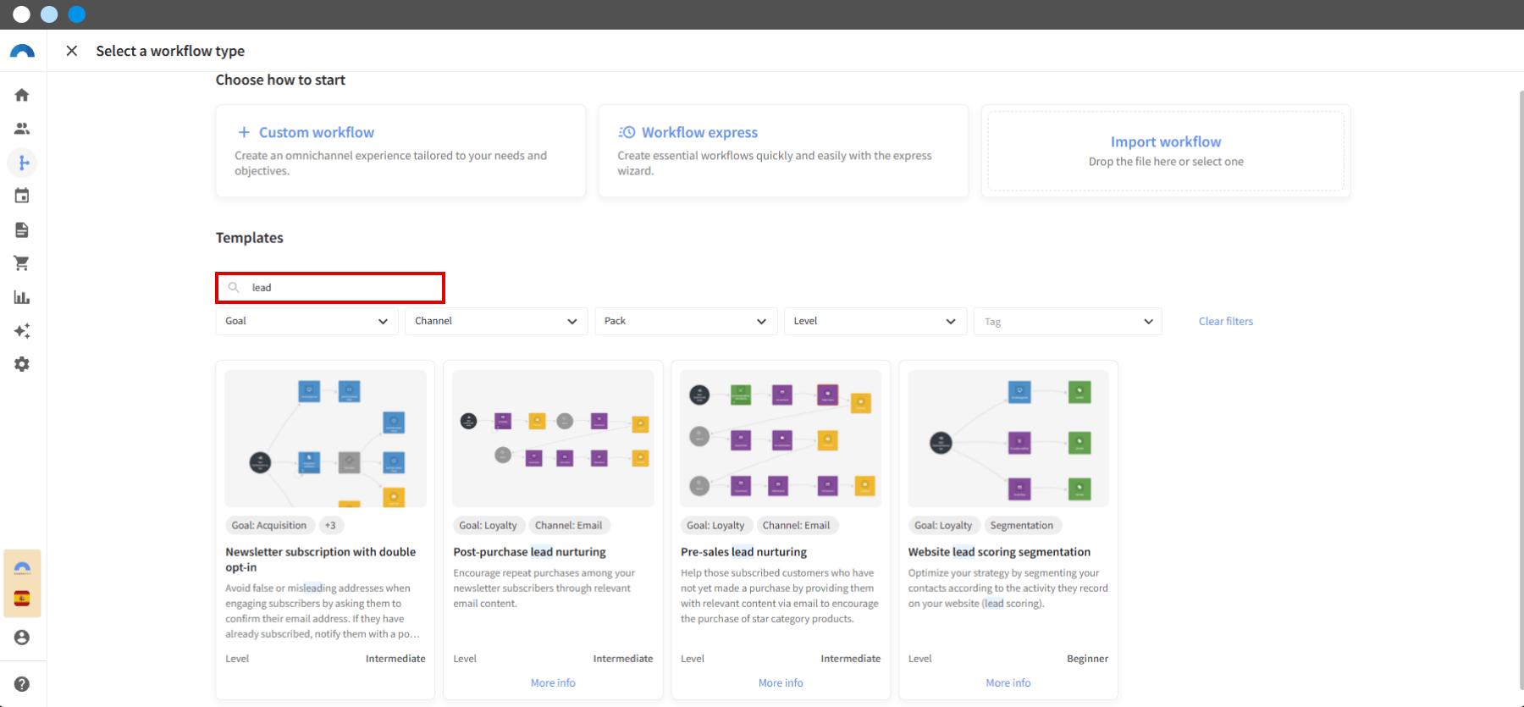
Task: Select Pre-sales lead nurturing diagram thumbnail
Action: coord(781,439)
